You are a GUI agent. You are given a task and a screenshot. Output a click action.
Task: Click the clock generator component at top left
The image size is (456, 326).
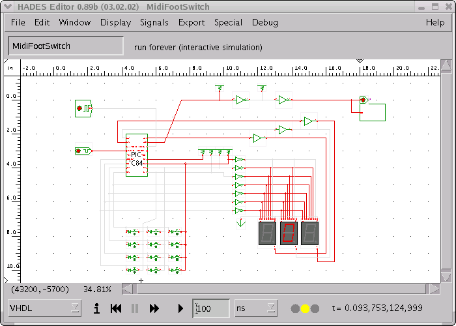[83, 108]
